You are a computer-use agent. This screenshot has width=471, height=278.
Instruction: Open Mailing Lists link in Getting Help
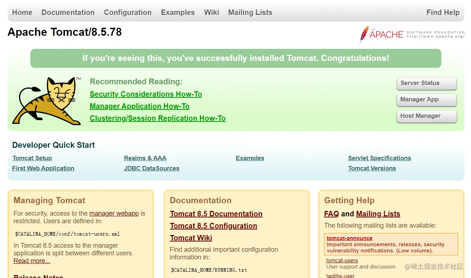point(378,214)
